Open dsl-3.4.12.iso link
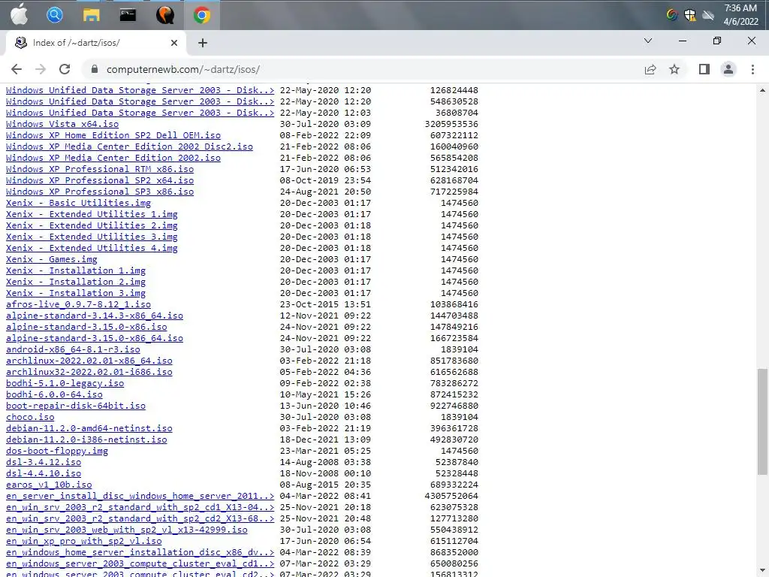This screenshot has height=577, width=769. 44,463
